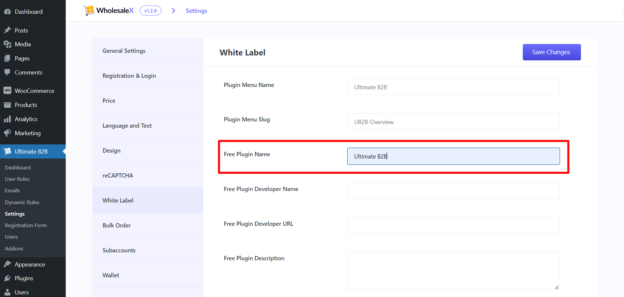
Task: Select the Language and Text tab
Action: (148, 125)
